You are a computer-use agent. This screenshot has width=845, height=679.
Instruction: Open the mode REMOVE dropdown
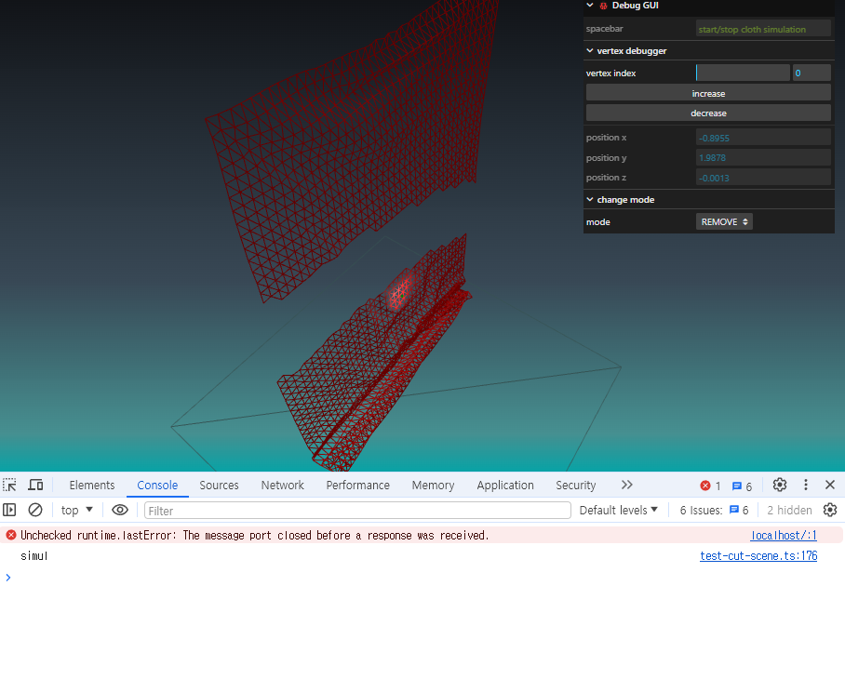coord(724,222)
